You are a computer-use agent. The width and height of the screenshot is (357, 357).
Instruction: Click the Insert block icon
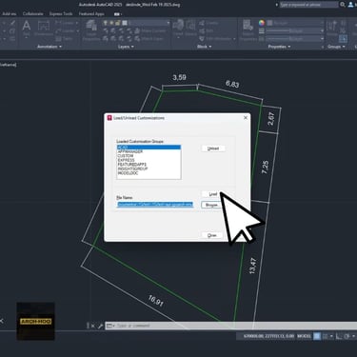[x=178, y=28]
